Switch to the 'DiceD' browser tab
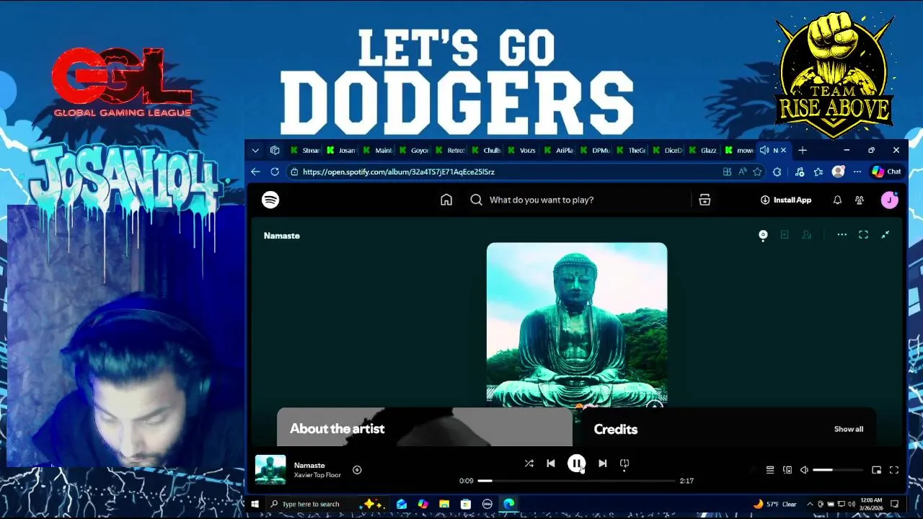Viewport: 923px width, 519px height. [666, 150]
